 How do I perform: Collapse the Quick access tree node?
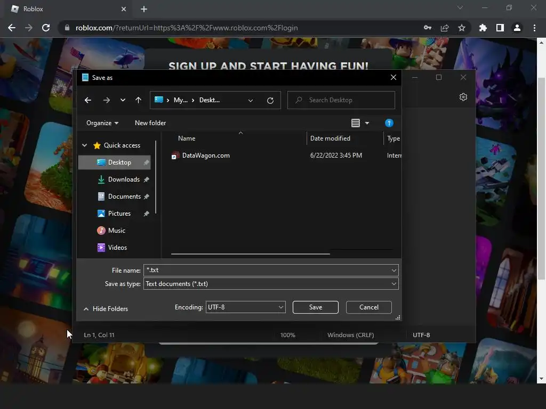tap(85, 145)
